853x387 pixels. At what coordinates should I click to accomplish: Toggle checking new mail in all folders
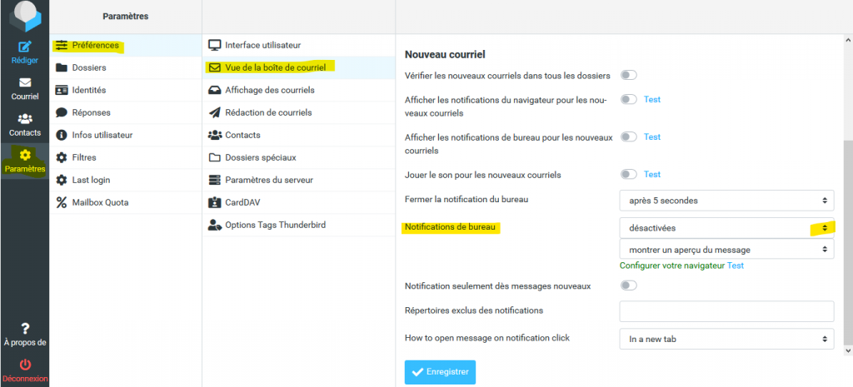(x=628, y=76)
